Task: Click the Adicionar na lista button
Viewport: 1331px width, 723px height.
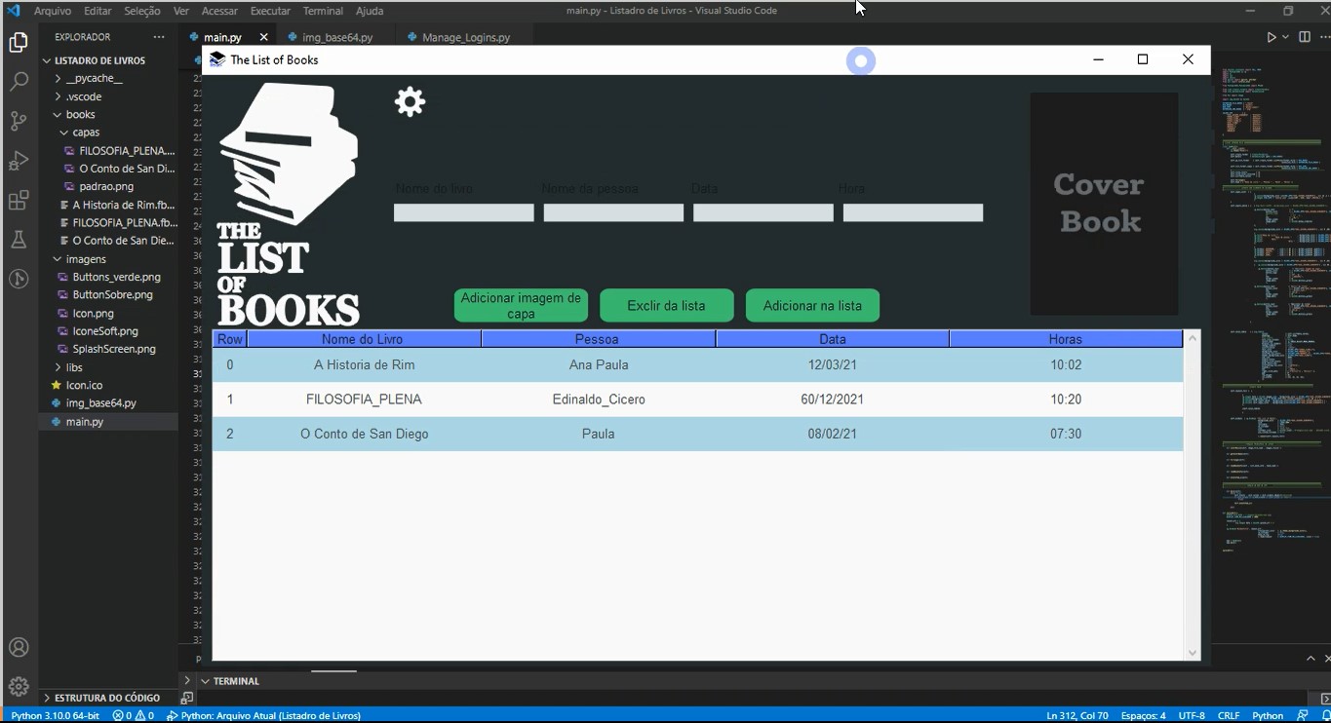Action: [x=812, y=306]
